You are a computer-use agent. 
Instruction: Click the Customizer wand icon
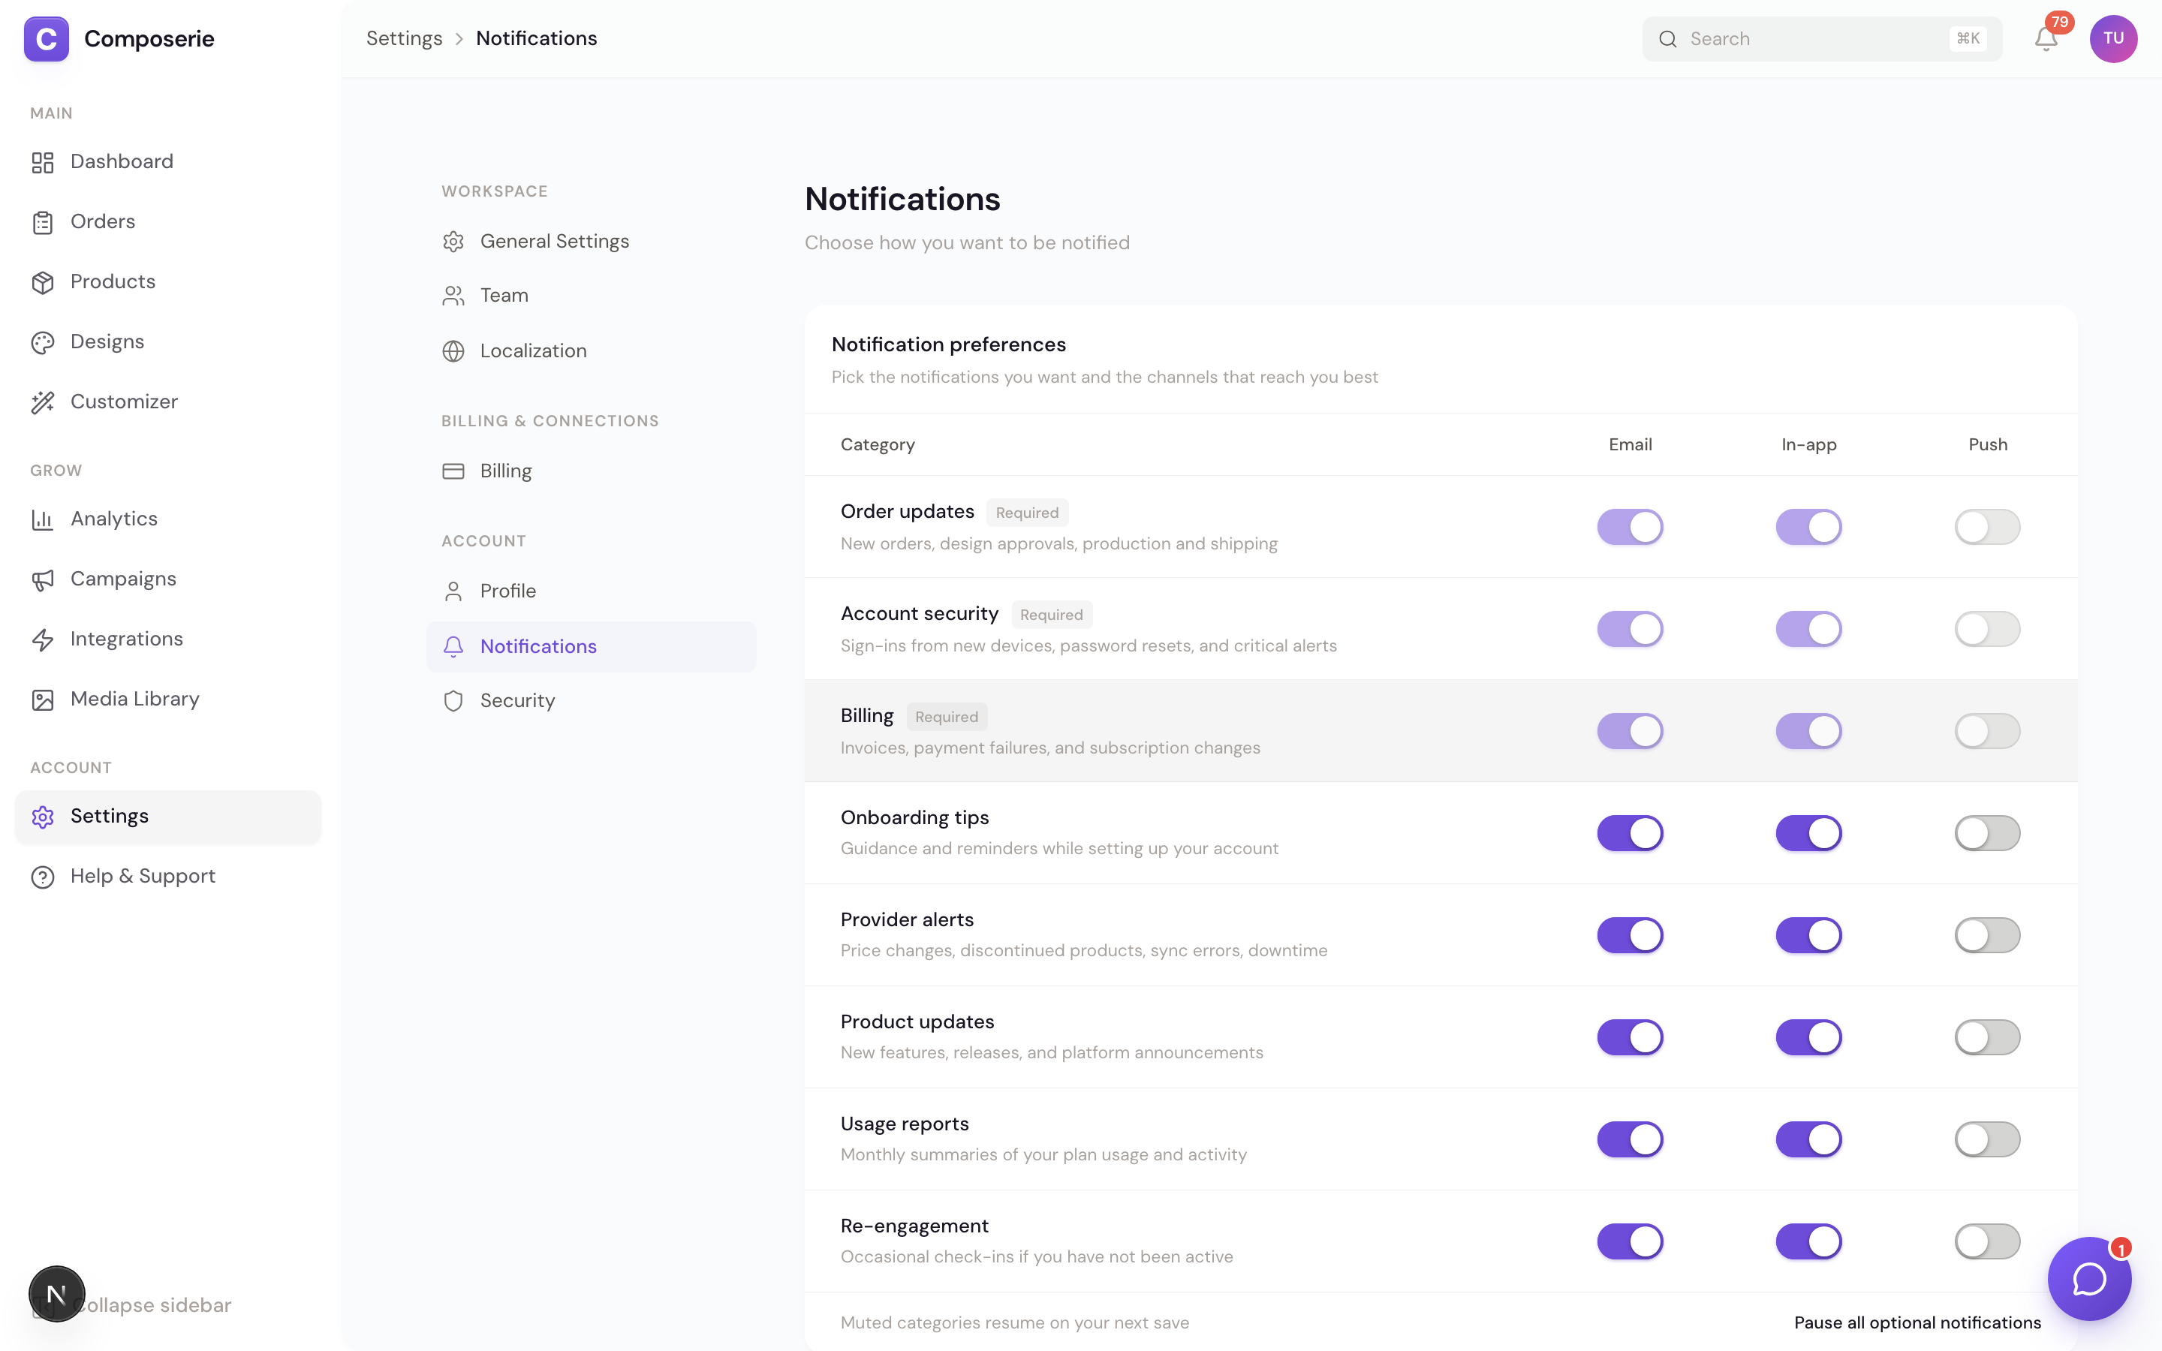(x=43, y=402)
